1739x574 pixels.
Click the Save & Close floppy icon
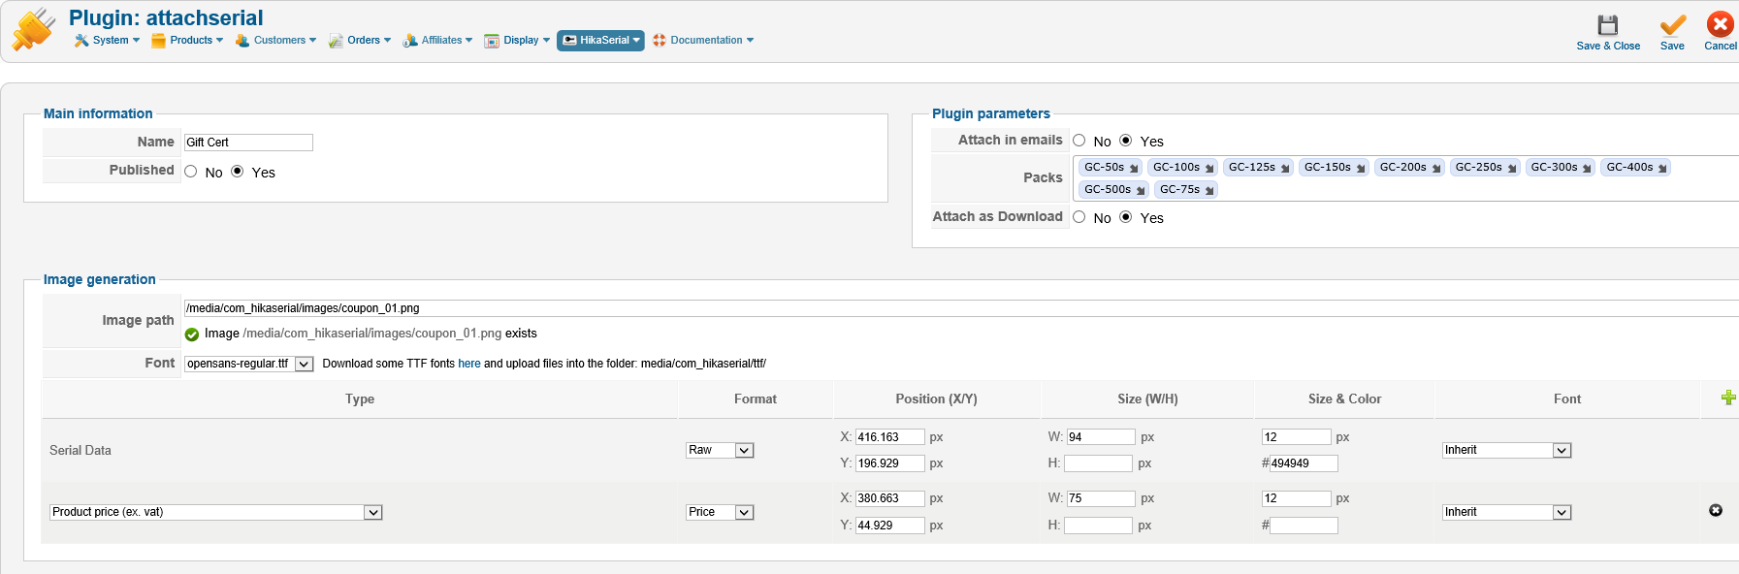[1607, 25]
